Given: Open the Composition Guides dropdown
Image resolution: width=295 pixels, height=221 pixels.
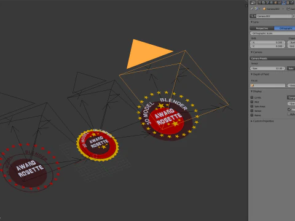Looking at the screenshot, I should 291,98.
